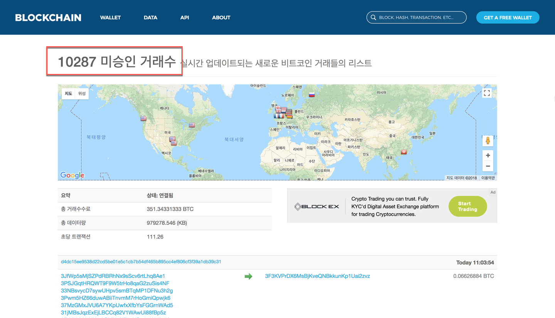Click the US flag marker on the west coast
The height and width of the screenshot is (318, 555).
tap(143, 119)
